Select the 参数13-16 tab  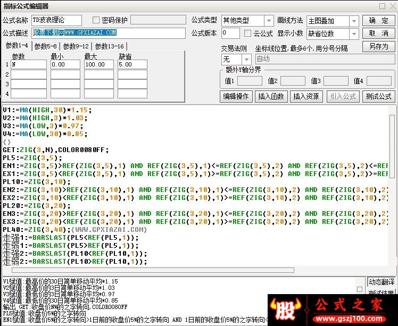(x=110, y=46)
